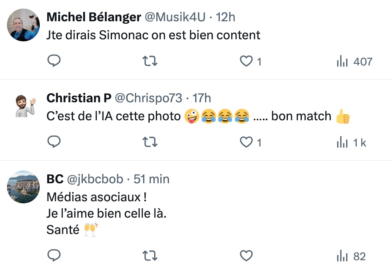Like BC's Santé tweet
The width and height of the screenshot is (392, 270).
[246, 256]
